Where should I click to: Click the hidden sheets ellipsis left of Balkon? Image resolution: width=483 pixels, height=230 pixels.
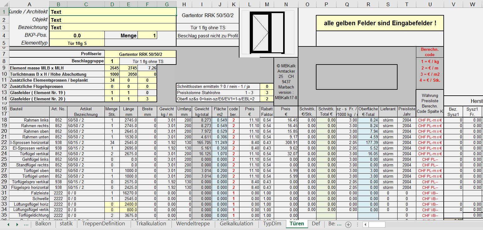tap(27, 224)
